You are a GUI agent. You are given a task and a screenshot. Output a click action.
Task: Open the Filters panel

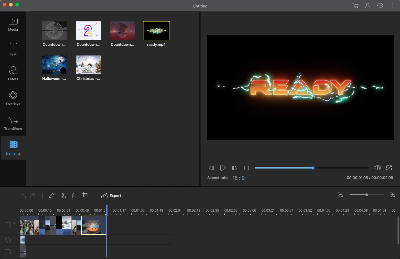pos(13,74)
